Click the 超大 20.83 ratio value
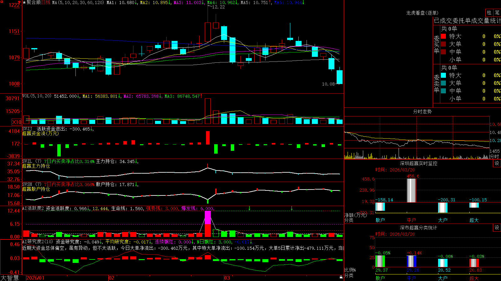The width and height of the screenshot is (501, 281). 476,270
